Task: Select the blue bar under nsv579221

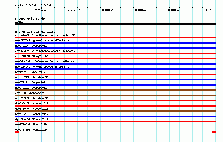Action: click(115, 85)
